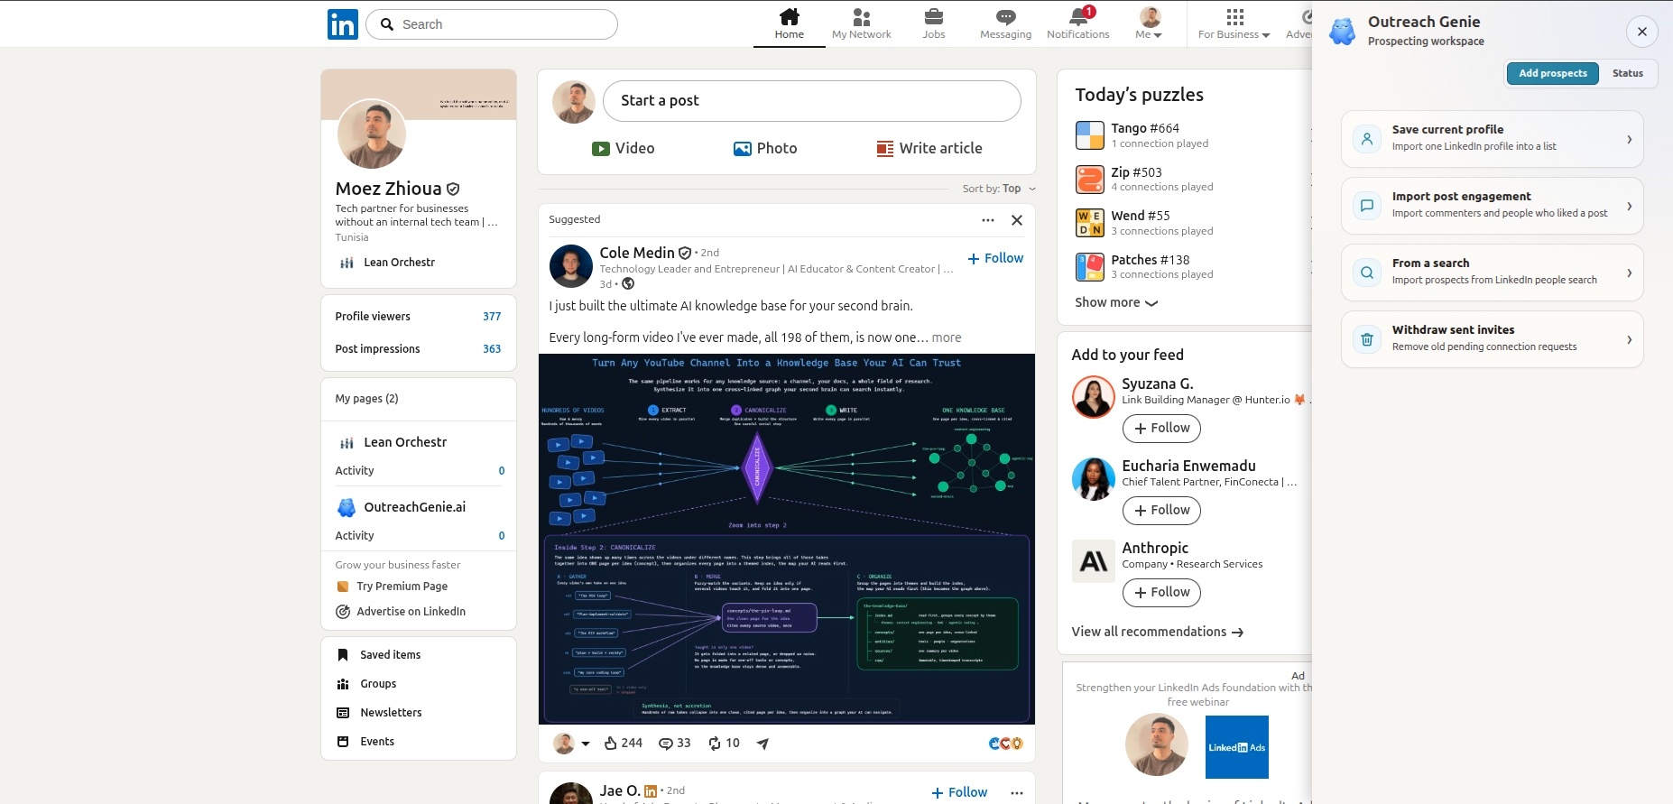1673x804 pixels.
Task: Open the Jobs briefcase icon
Action: 934,16
